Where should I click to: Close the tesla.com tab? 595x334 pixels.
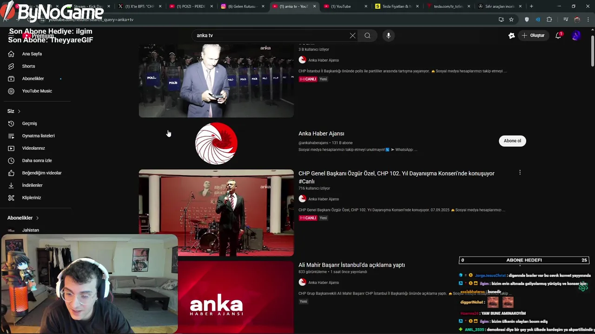tap(469, 6)
